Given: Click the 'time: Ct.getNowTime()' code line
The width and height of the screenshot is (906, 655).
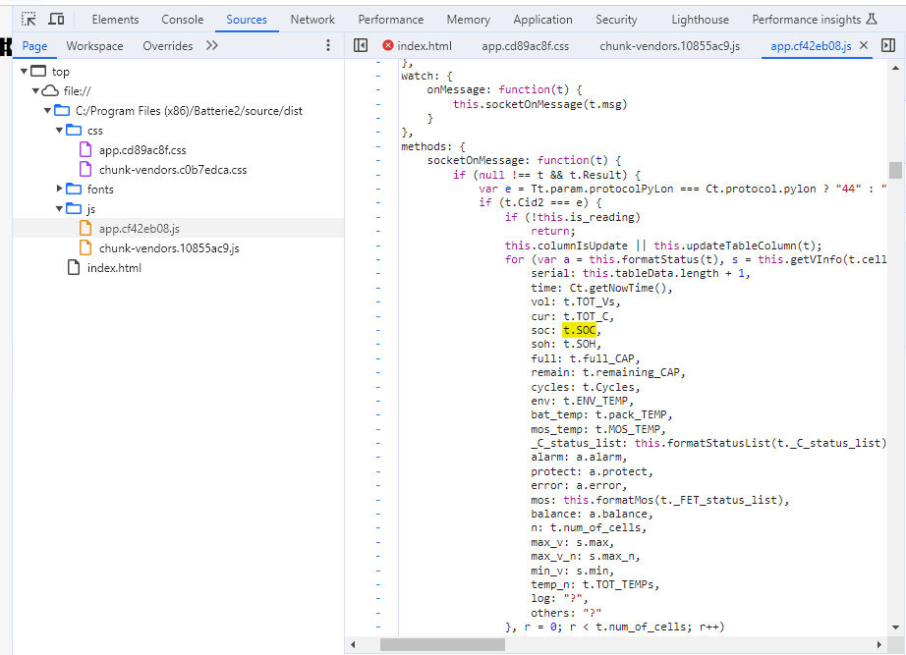Looking at the screenshot, I should pyautogui.click(x=601, y=288).
